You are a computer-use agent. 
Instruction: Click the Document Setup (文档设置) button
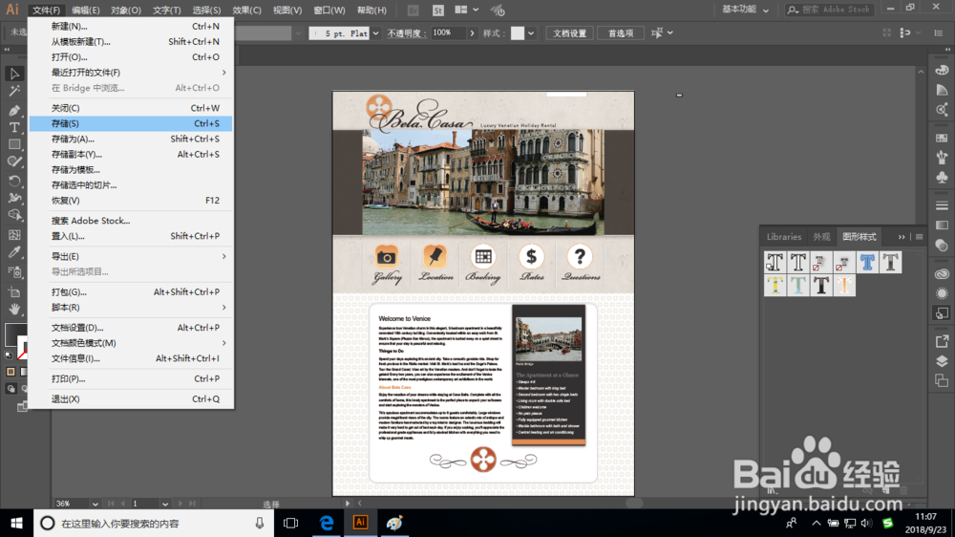click(x=569, y=33)
